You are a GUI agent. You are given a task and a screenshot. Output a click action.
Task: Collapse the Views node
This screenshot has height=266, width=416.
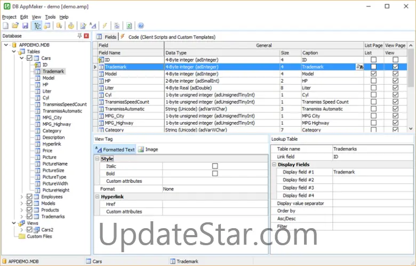pos(14,223)
